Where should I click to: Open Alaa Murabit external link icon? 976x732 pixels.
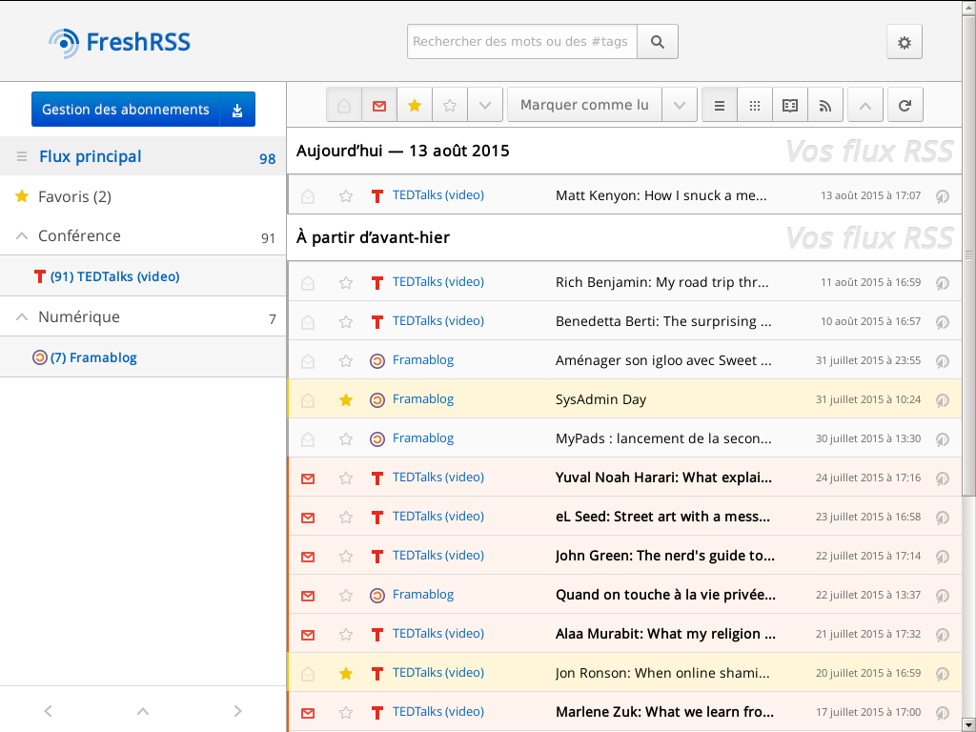point(942,635)
